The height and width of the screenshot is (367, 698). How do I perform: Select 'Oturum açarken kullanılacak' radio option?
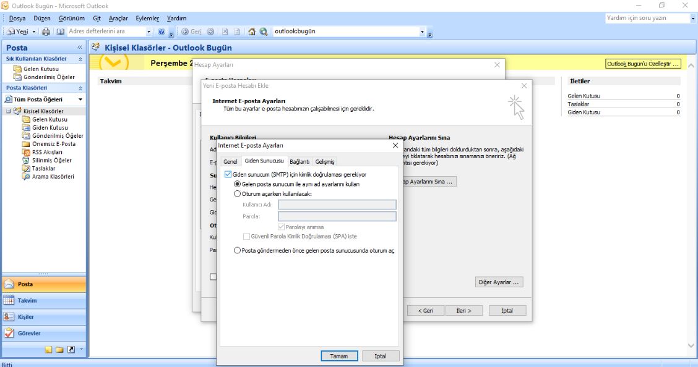point(237,193)
